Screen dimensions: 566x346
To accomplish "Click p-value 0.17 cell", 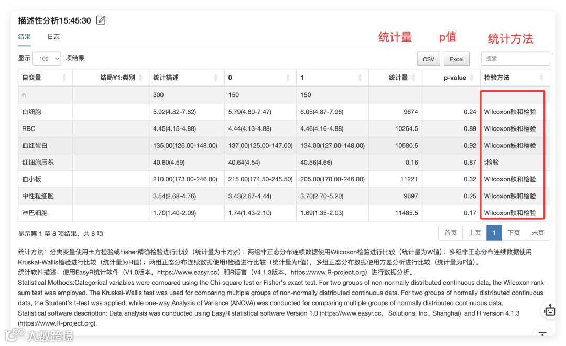I will click(x=470, y=213).
